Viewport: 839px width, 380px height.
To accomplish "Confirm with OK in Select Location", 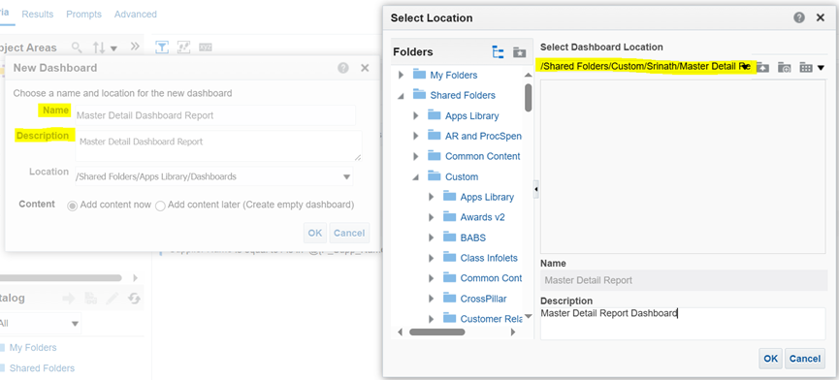I will 770,359.
